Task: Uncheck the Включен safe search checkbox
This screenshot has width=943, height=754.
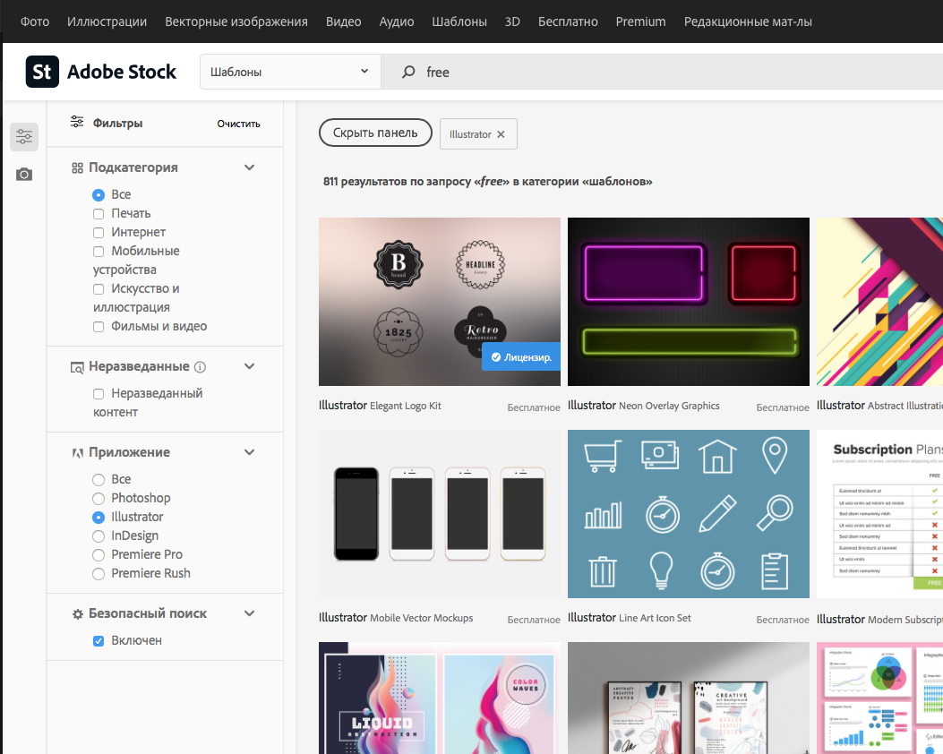Action: click(x=99, y=641)
